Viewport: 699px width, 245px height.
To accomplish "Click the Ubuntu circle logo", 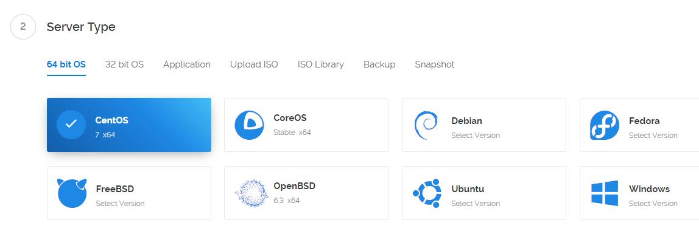I will [x=427, y=193].
